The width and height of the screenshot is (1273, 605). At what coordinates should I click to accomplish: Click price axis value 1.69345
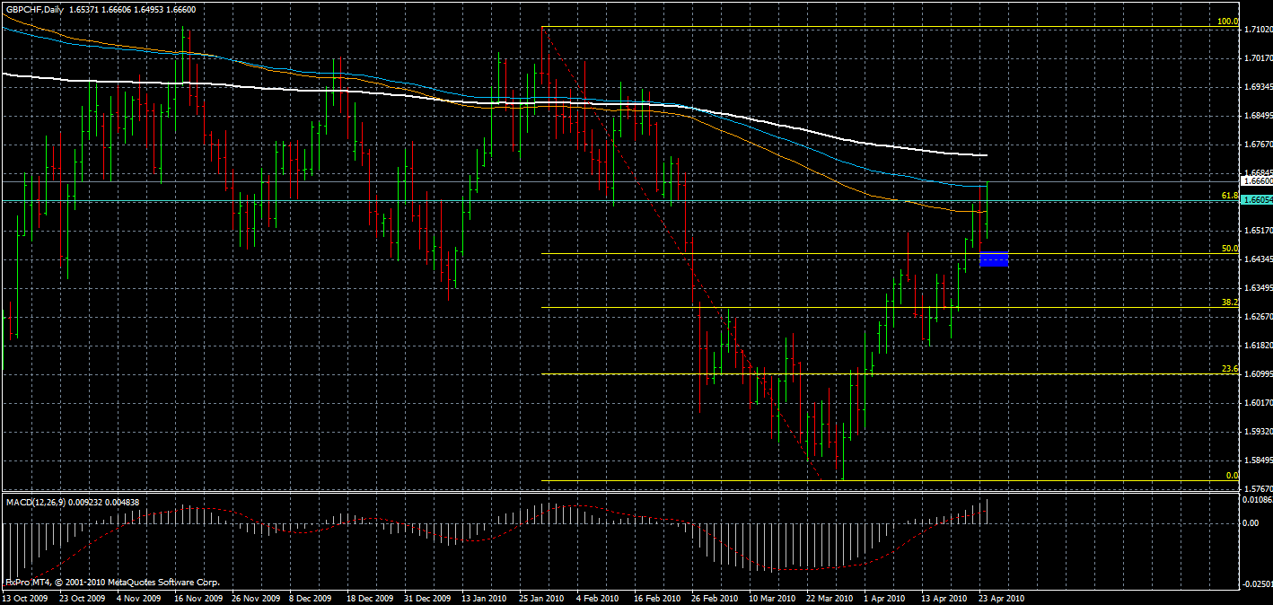click(1258, 88)
